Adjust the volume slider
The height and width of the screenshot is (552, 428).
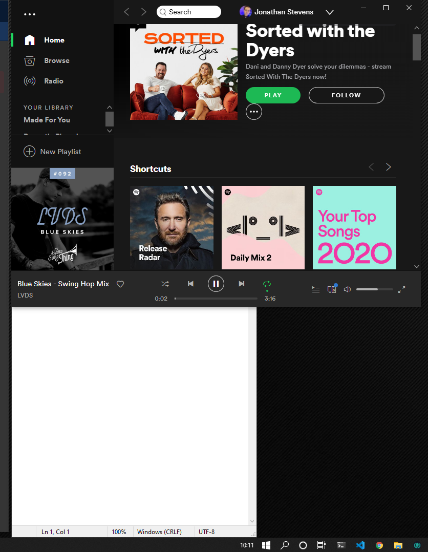pyautogui.click(x=374, y=289)
